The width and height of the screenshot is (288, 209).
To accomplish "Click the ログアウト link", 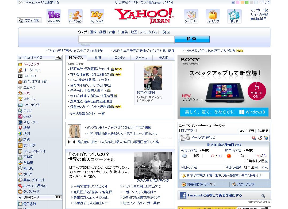I will pyautogui.click(x=188, y=131).
